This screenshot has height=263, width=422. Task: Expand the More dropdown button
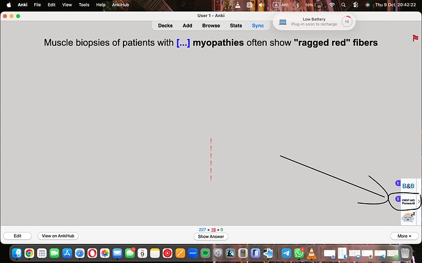pyautogui.click(x=404, y=236)
